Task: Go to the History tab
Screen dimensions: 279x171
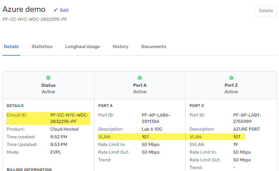Action: click(120, 46)
